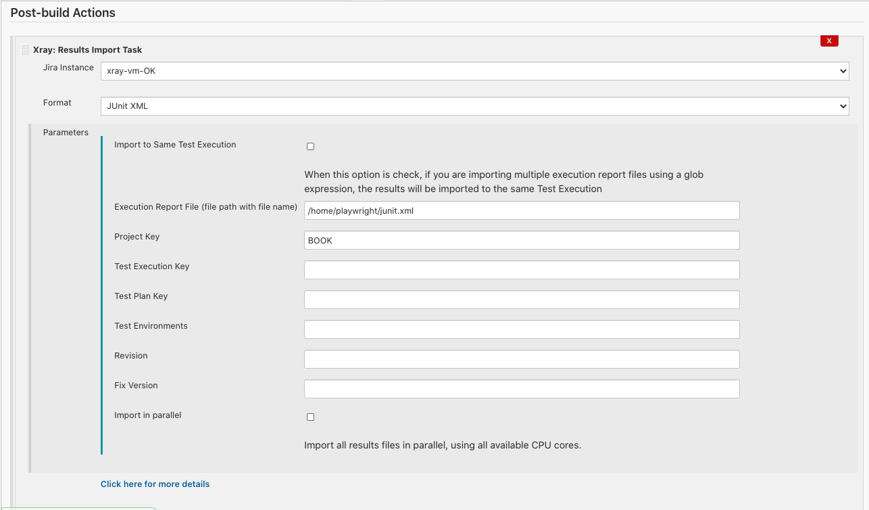This screenshot has width=869, height=510.
Task: Click the 'Import to Same Test Execution' label
Action: 175,145
